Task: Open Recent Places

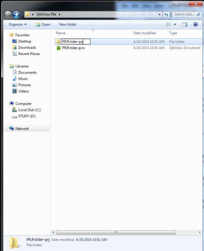Action: click(x=29, y=54)
